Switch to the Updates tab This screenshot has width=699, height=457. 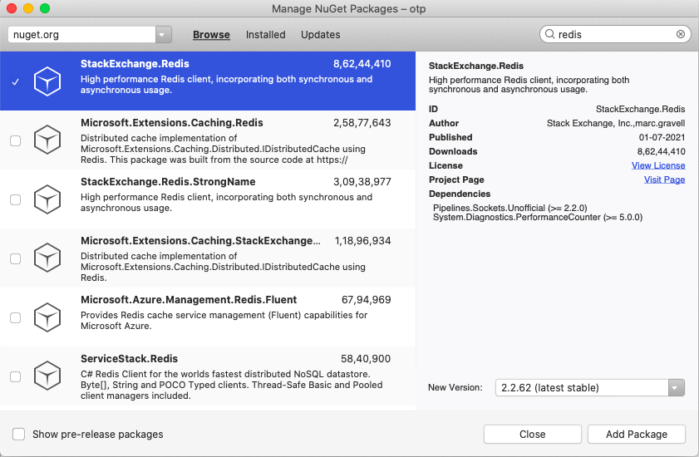pyautogui.click(x=321, y=35)
